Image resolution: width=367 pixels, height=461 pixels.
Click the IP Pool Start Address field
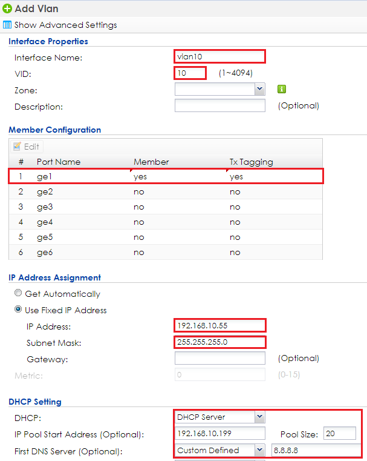tap(220, 433)
